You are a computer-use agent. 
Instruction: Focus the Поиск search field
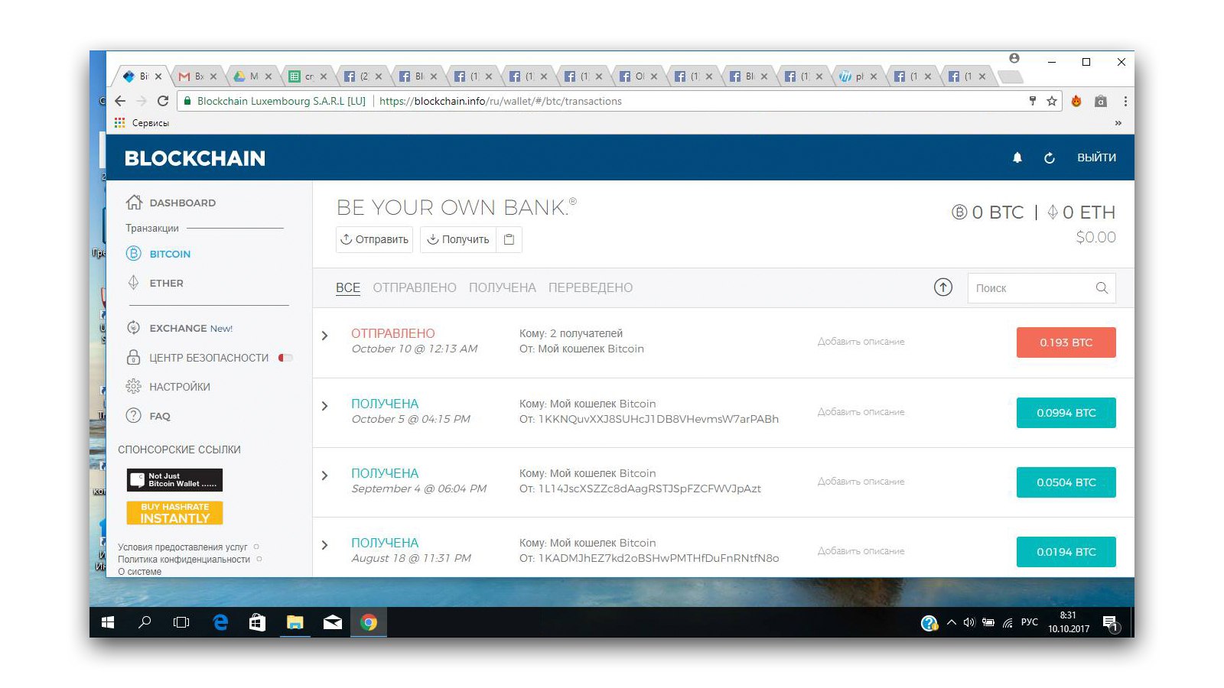(x=1041, y=288)
